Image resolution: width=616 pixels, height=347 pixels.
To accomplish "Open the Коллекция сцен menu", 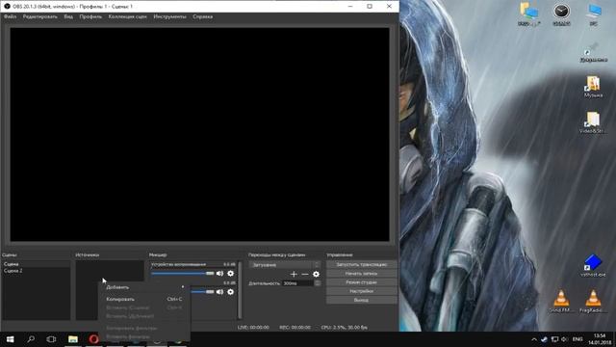I will [x=128, y=17].
